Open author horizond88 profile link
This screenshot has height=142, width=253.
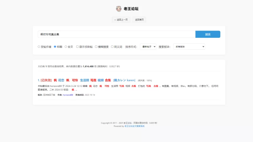68,95
